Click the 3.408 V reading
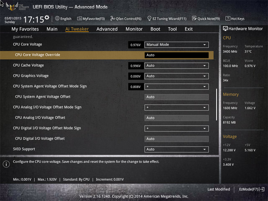The image size is (268, 201). [228, 165]
